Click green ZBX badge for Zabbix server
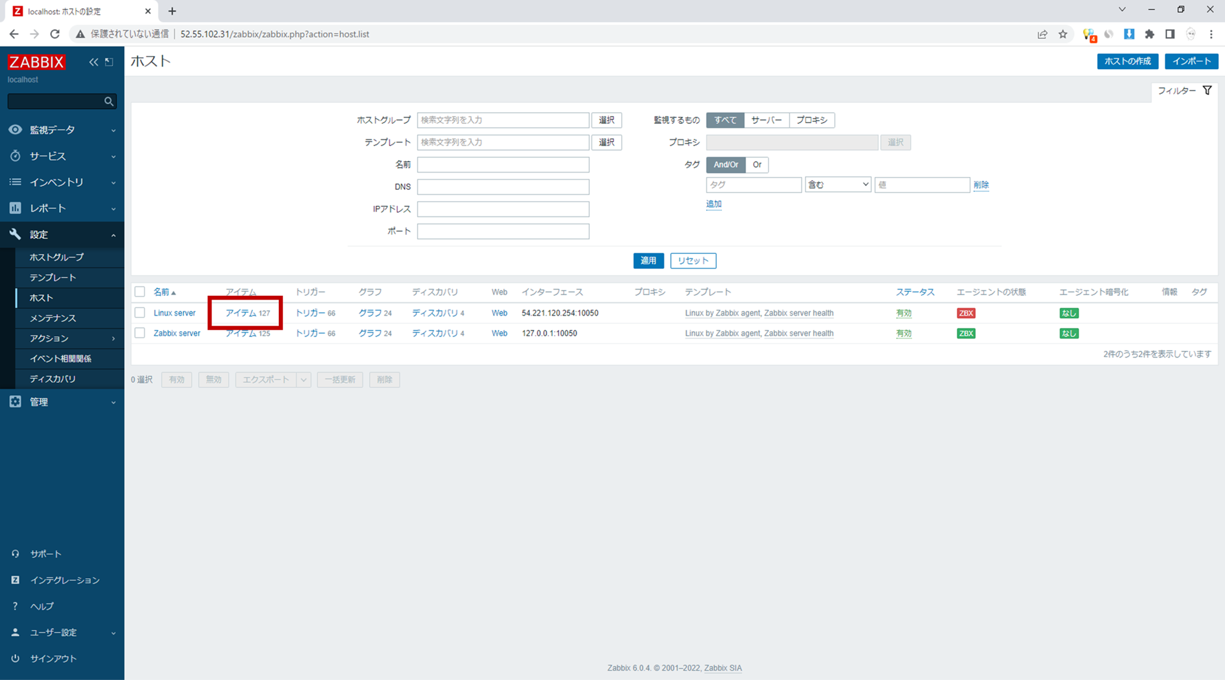 point(966,334)
